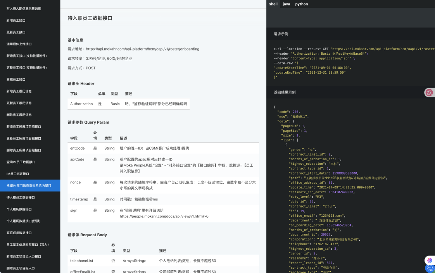The width and height of the screenshot is (435, 273).
Task: Switch to the shell code tab
Action: coord(273,4)
